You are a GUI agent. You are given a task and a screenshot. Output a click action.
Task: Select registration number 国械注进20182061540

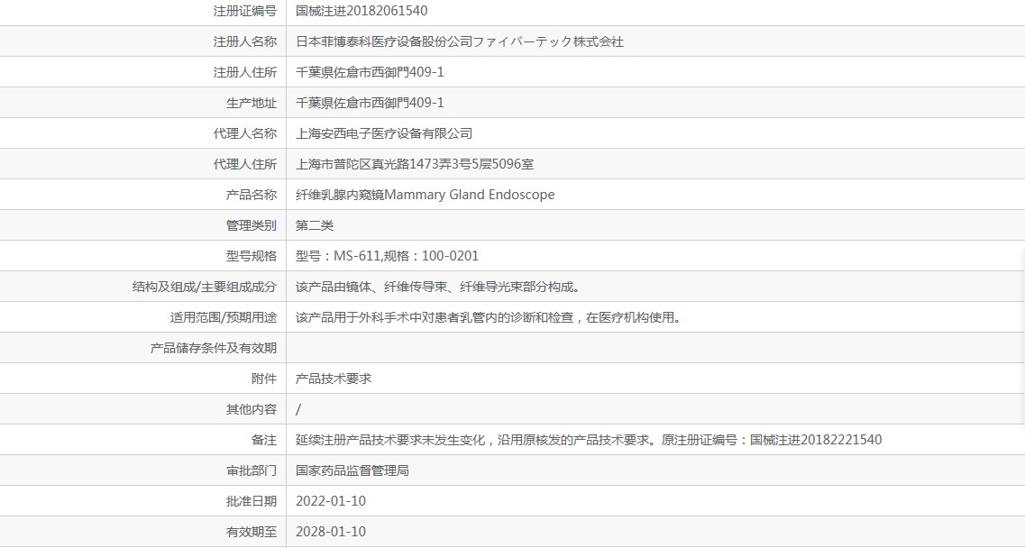tap(361, 11)
